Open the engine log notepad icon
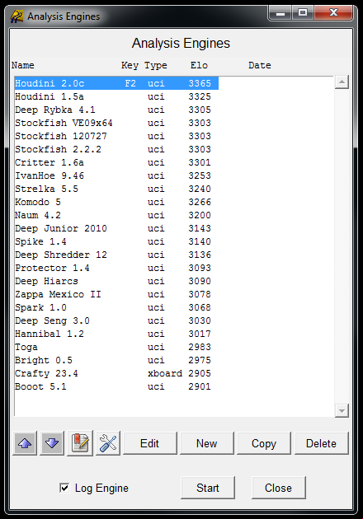The image size is (363, 519). point(80,443)
